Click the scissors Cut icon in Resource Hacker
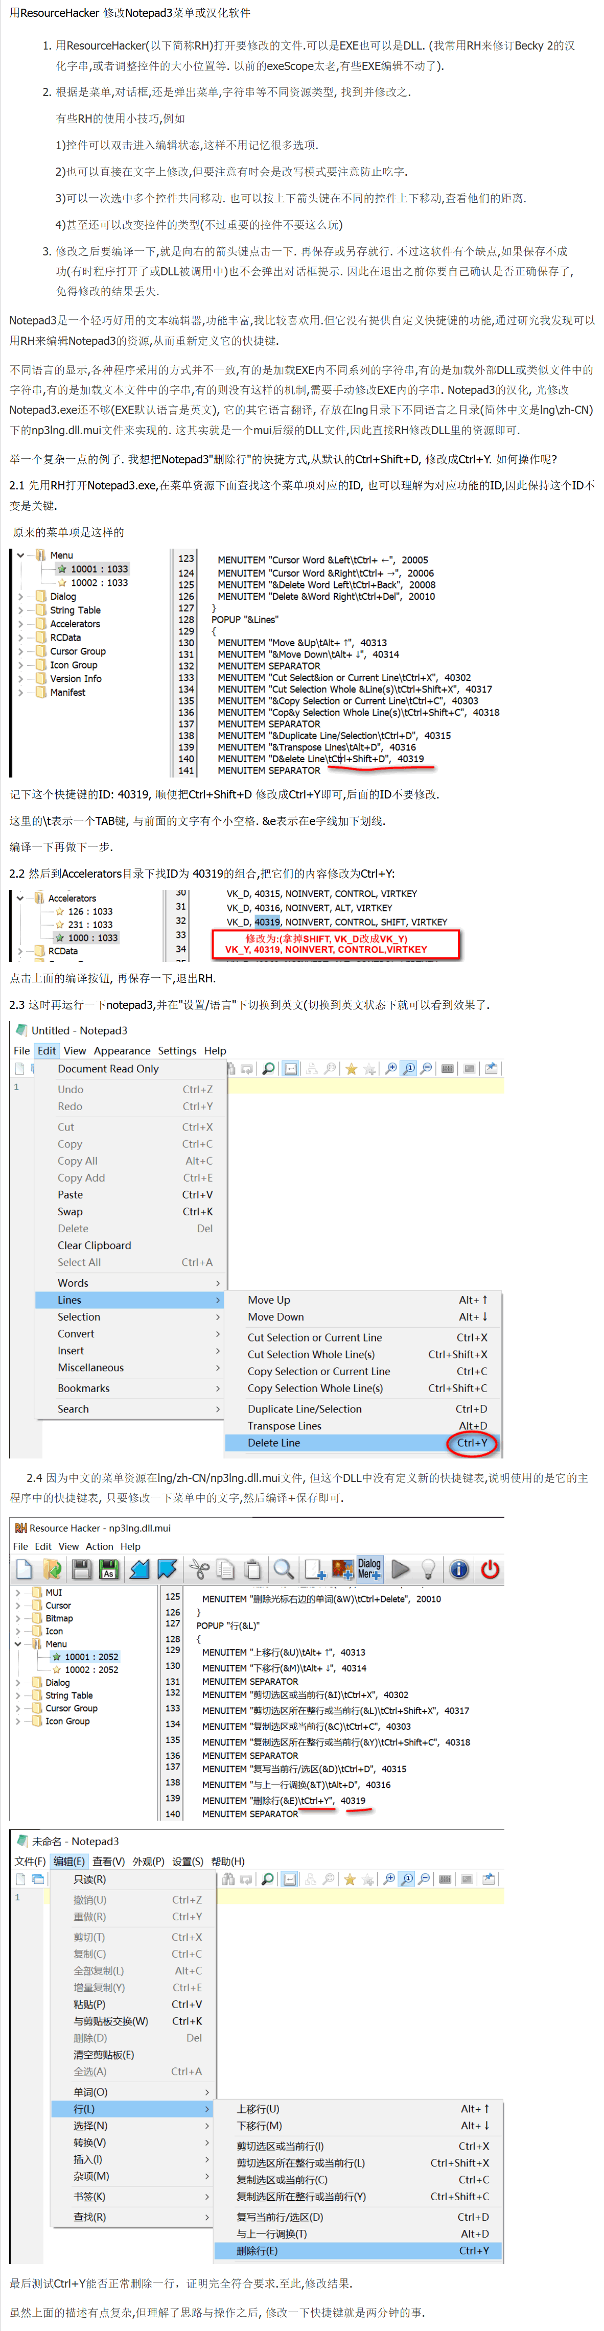Viewport: 604px width, 2331px height. coord(198,1569)
